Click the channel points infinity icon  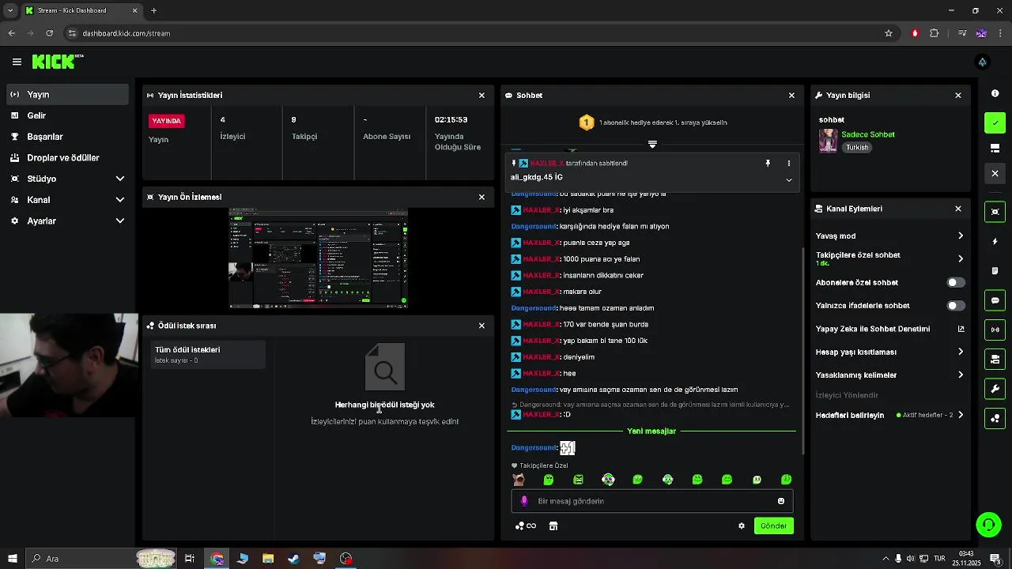pyautogui.click(x=526, y=526)
